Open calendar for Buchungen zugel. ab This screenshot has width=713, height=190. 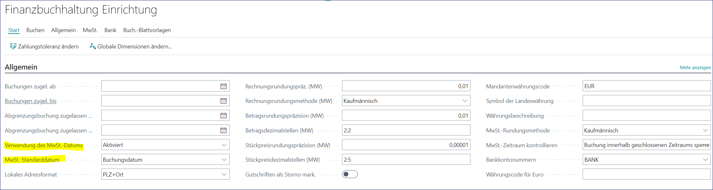coord(223,86)
